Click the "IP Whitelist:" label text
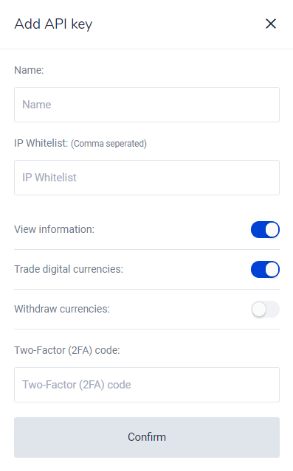 click(41, 143)
